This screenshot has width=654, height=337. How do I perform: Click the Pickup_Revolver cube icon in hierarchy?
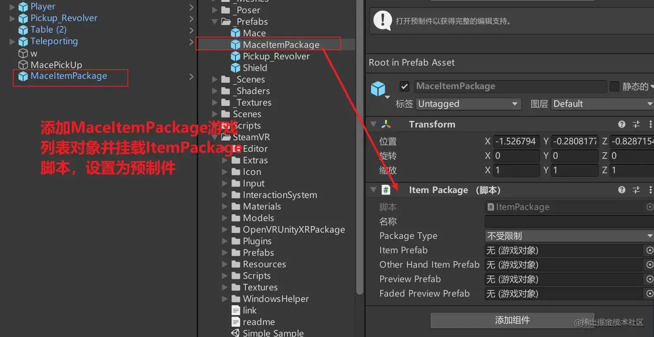tap(23, 18)
